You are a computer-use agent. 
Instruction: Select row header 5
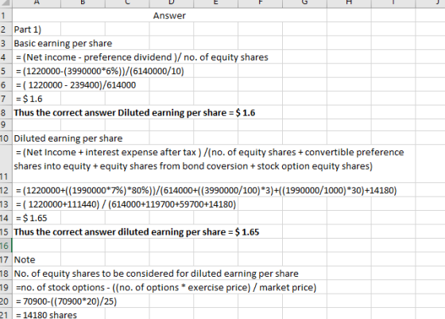pos(6,71)
